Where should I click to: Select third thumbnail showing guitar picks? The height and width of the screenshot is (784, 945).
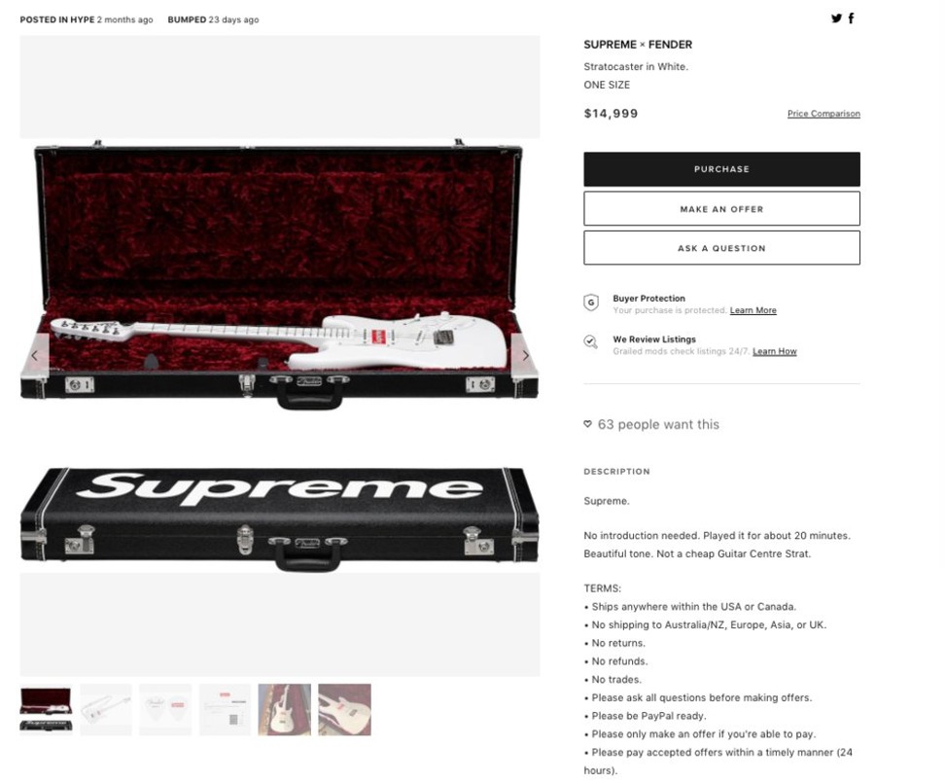(x=165, y=709)
